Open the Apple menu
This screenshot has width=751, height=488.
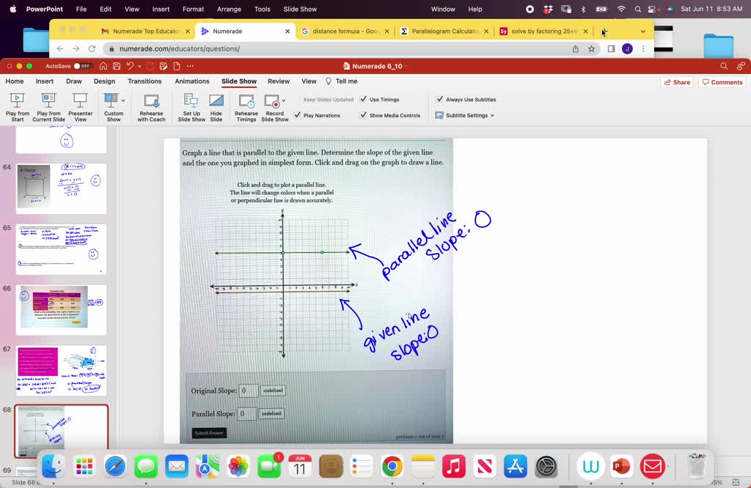point(13,9)
